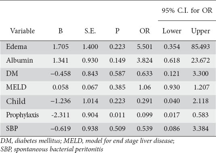Click the Albumin row label
This screenshot has width=216, height=153.
(19, 60)
